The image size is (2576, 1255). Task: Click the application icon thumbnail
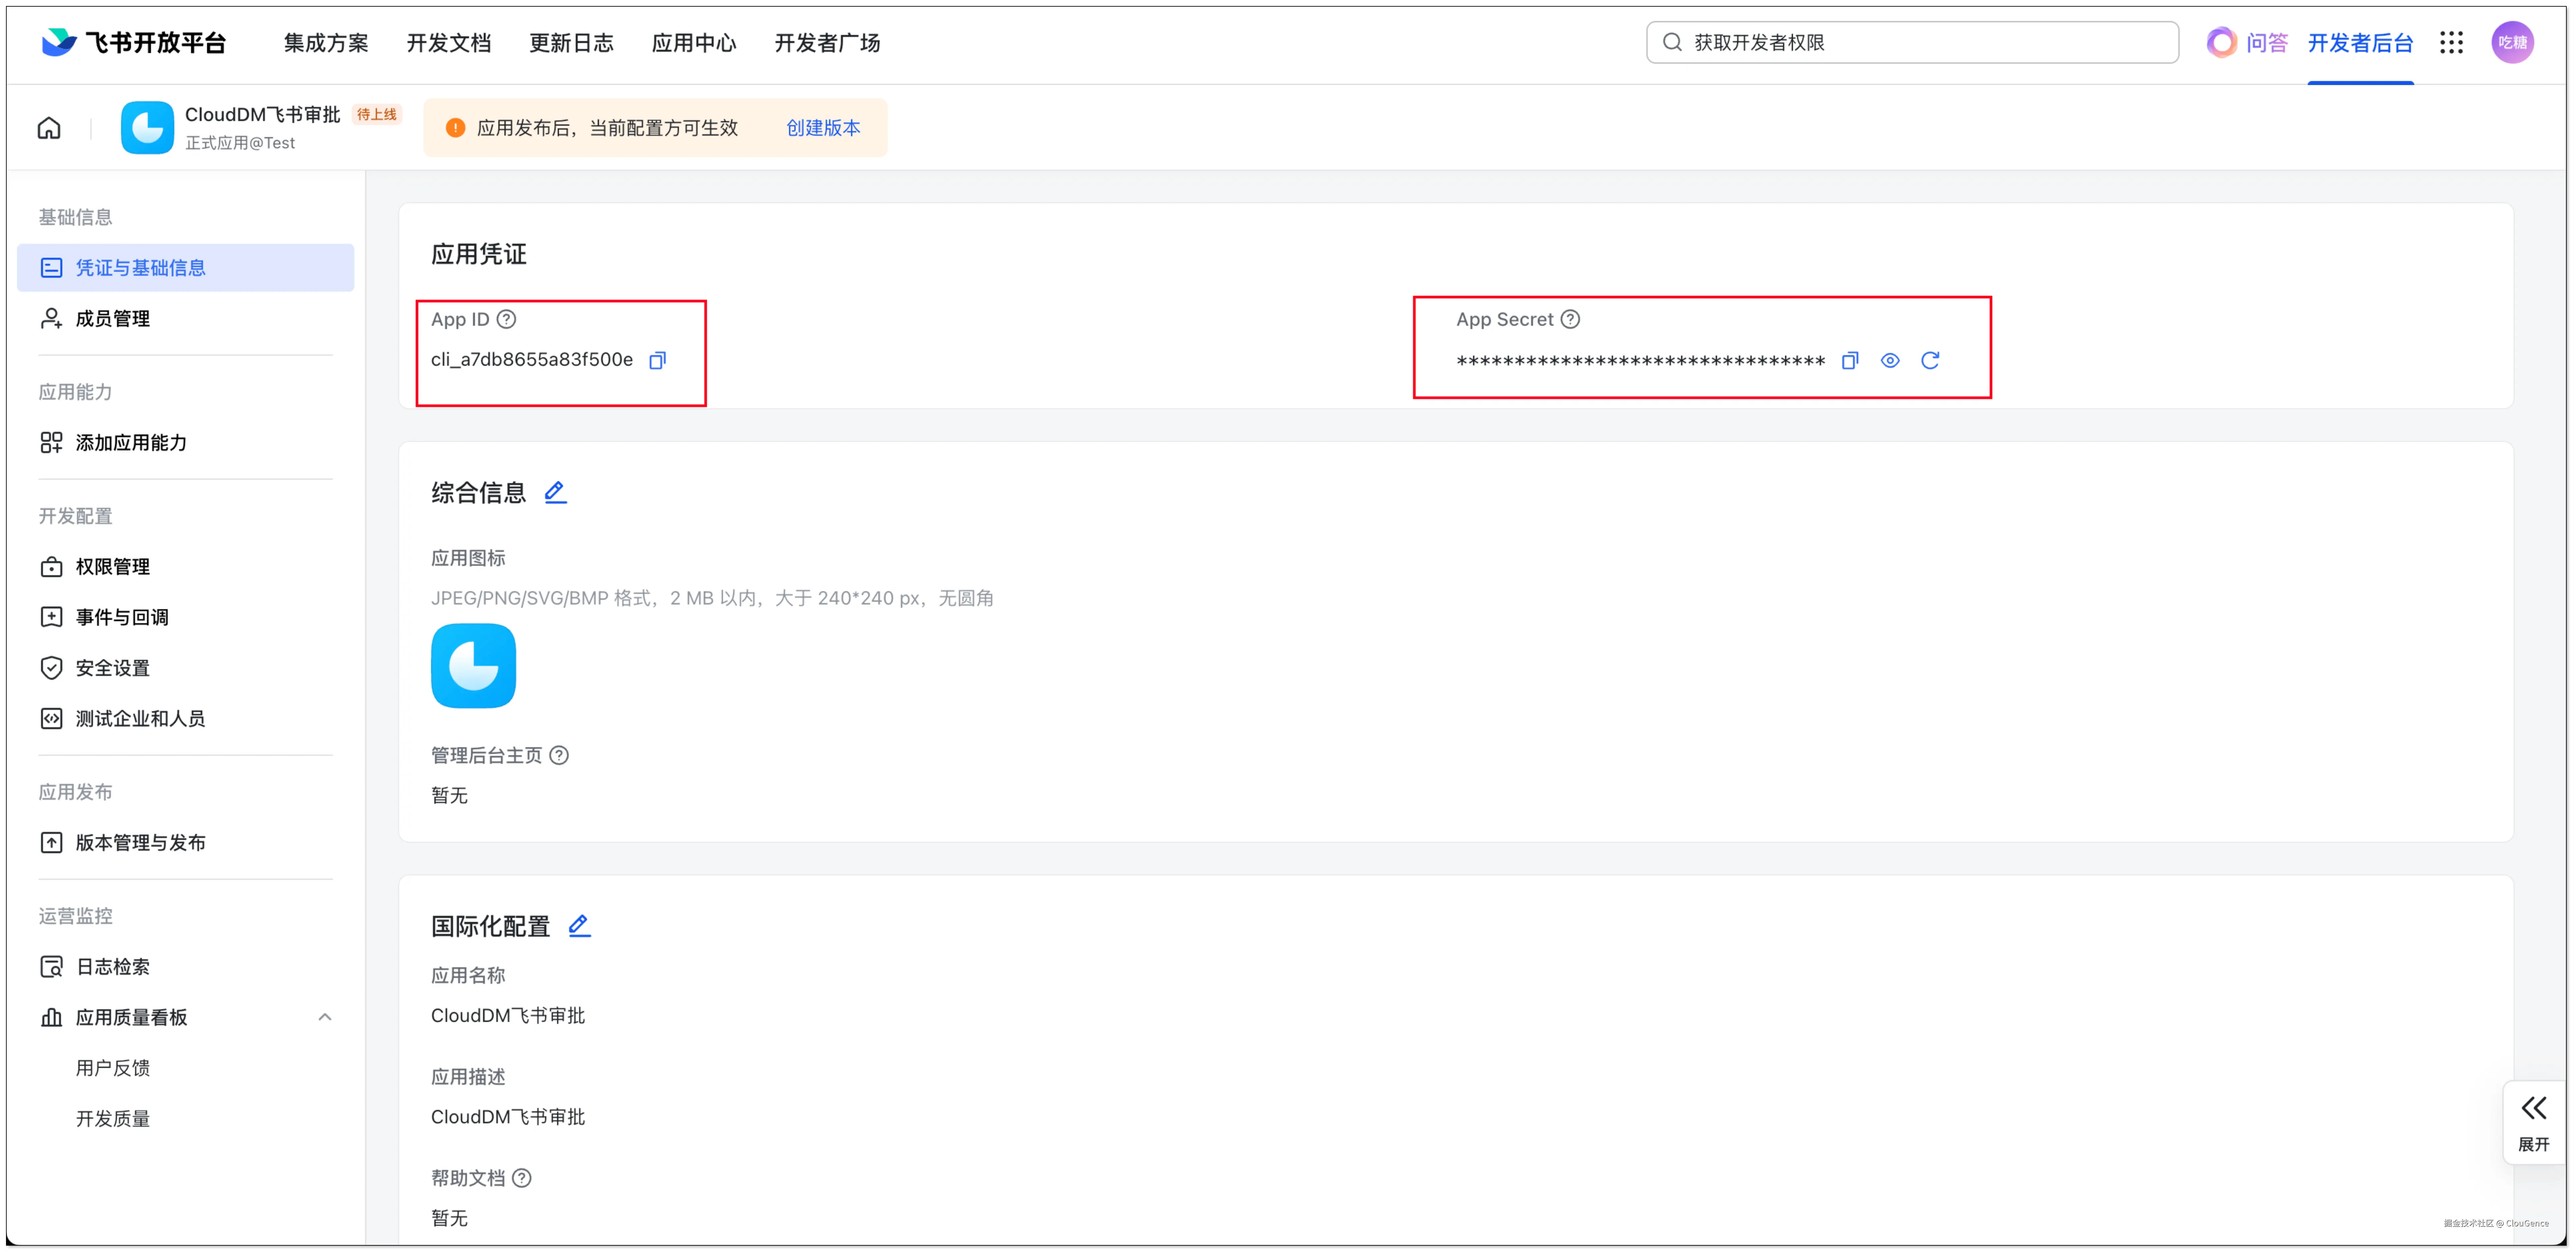[x=473, y=666]
